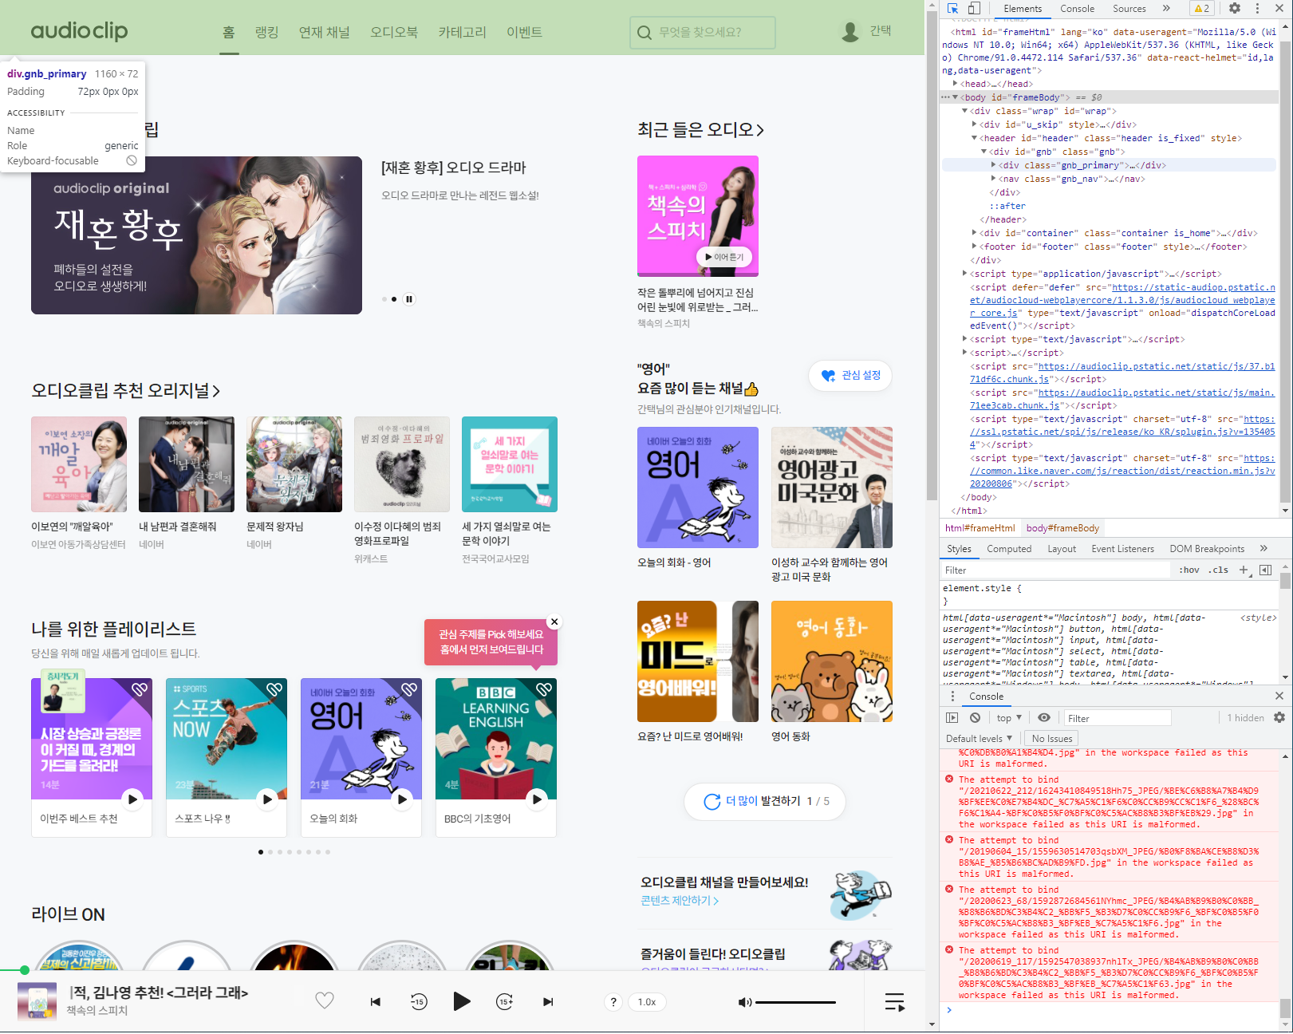The width and height of the screenshot is (1293, 1034).
Task: Expand the head element node
Action: [955, 83]
